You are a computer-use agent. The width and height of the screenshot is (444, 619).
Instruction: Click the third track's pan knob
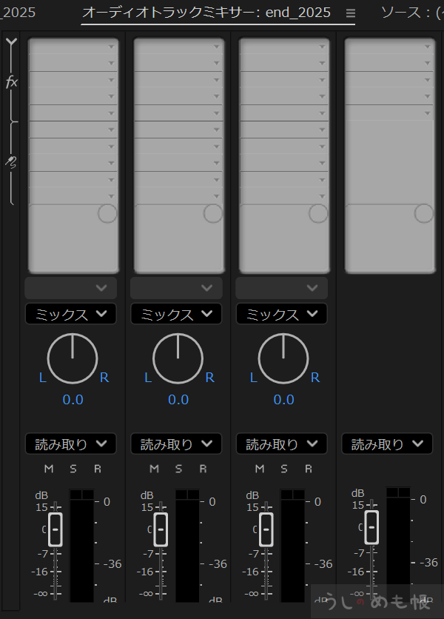[x=283, y=358]
